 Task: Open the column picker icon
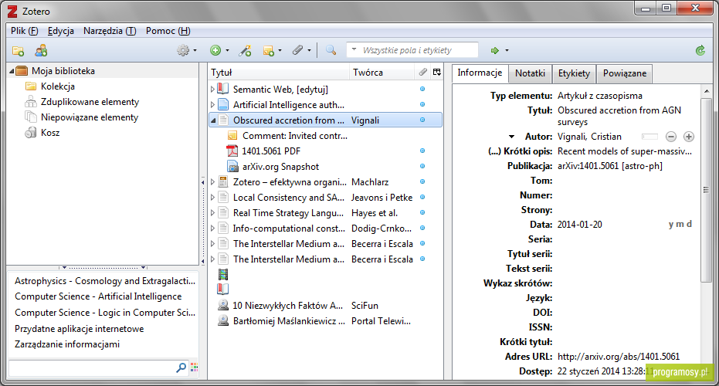(x=437, y=72)
